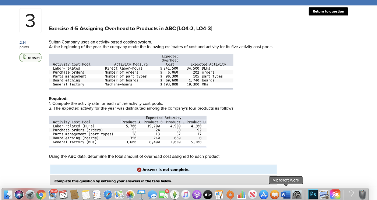
Task: Launch Origin orange icon in dock
Action: [230, 194]
